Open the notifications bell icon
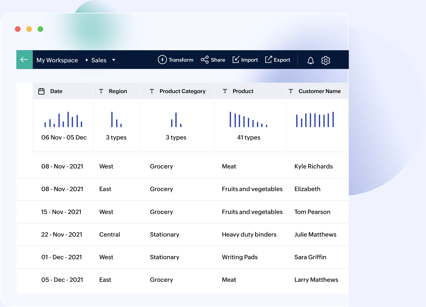Screen dimensions: 426x307 click(310, 60)
